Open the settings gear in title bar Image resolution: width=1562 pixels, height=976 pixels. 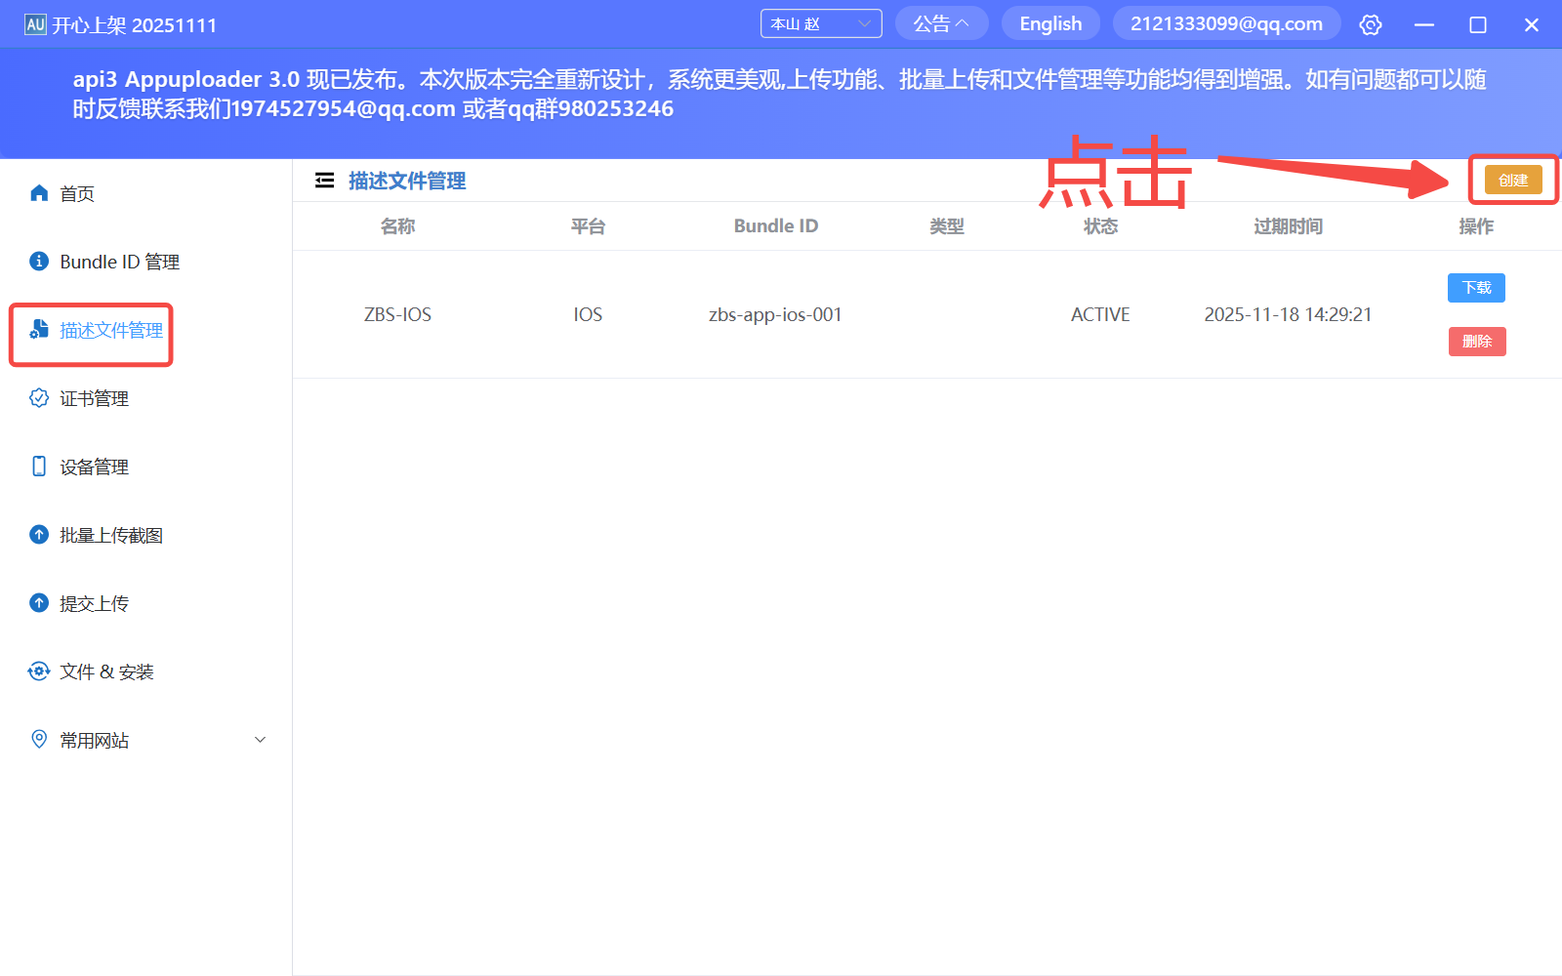(x=1370, y=24)
